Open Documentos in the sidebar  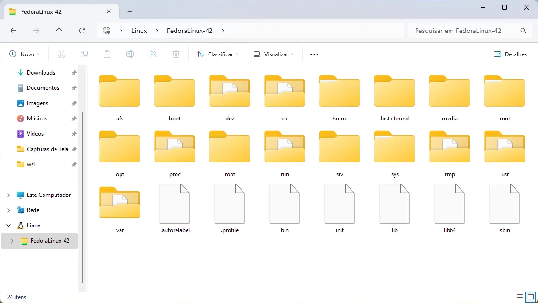[43, 88]
